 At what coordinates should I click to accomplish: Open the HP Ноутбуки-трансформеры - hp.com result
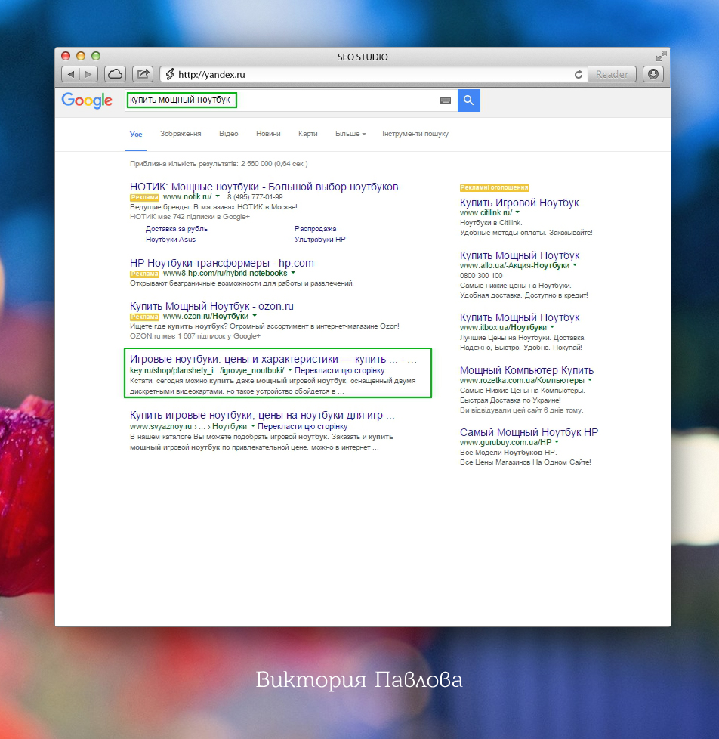[x=222, y=263]
